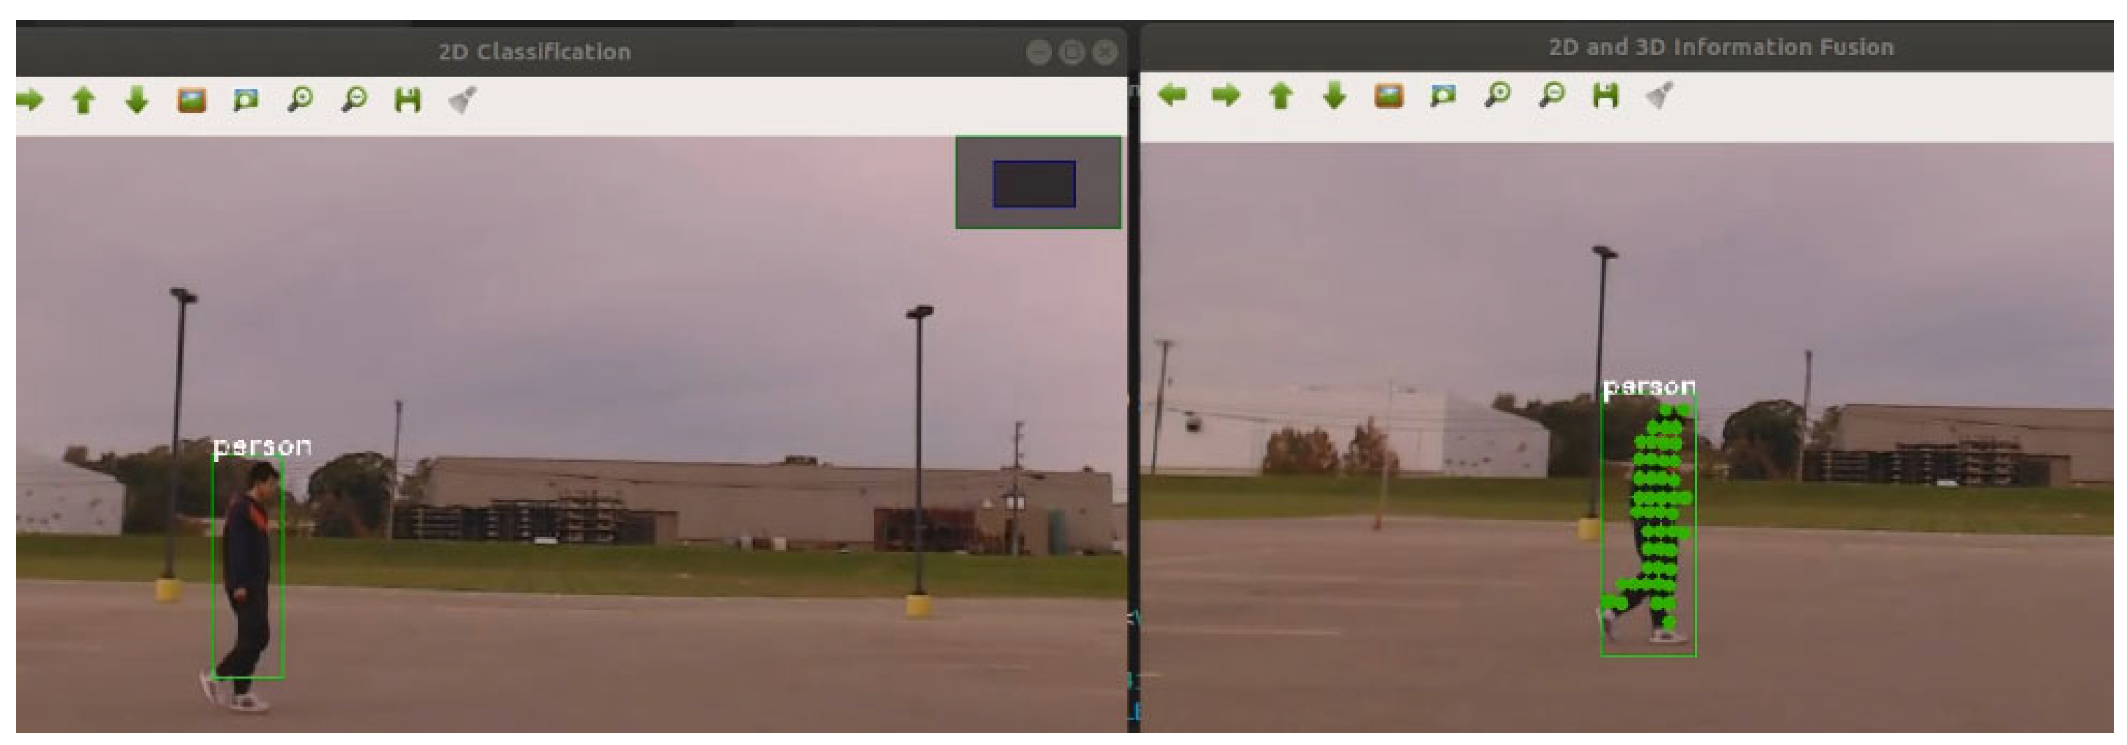Zoom out on the Information Fusion image

1552,95
